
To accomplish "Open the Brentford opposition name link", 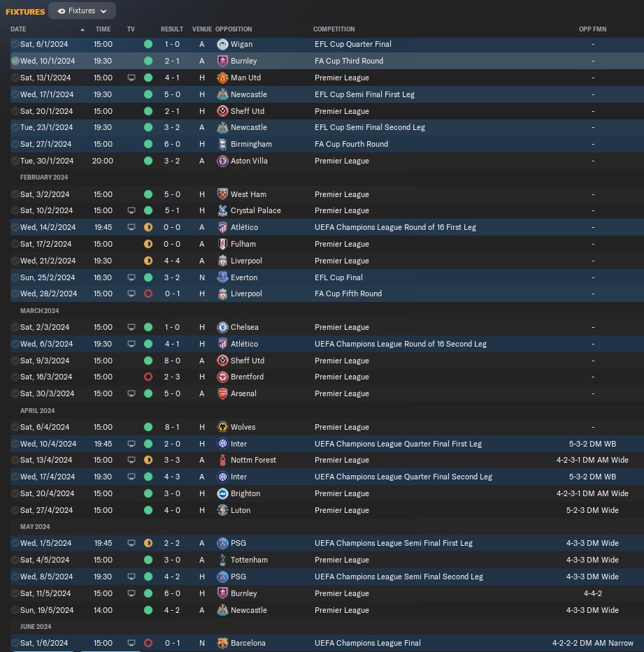I will (247, 377).
